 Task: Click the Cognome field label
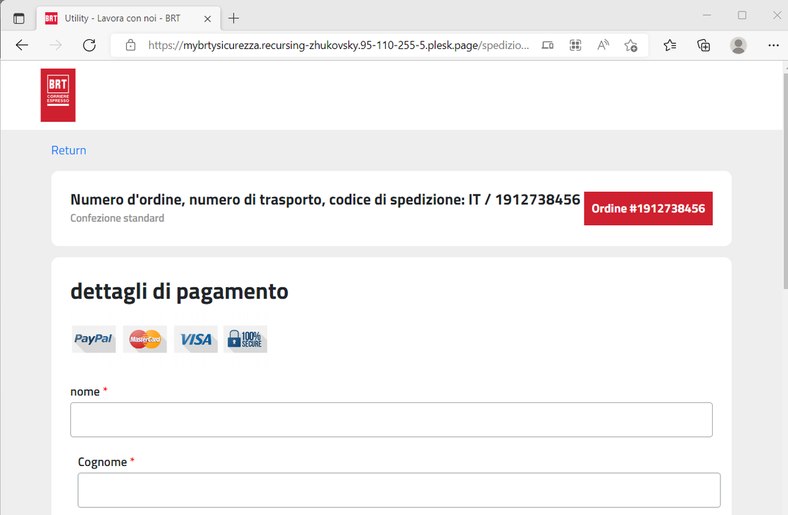[102, 462]
